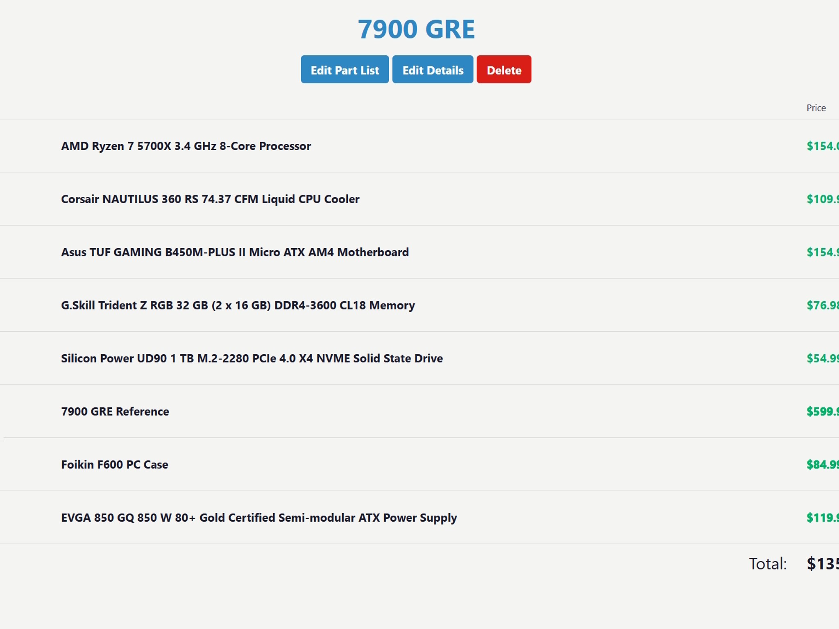839x629 pixels.
Task: Click the $154.9 motherboard price
Action: click(823, 252)
